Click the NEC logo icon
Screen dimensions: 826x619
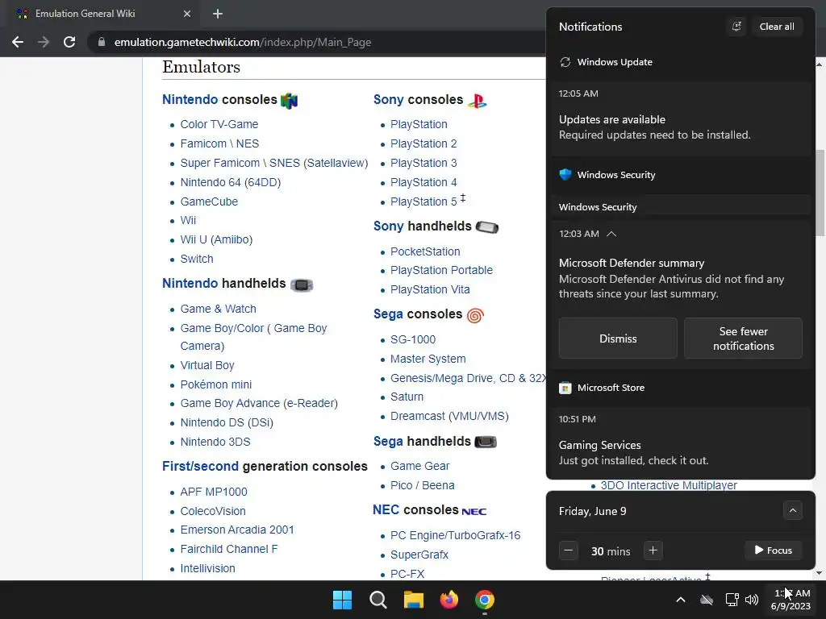click(474, 511)
